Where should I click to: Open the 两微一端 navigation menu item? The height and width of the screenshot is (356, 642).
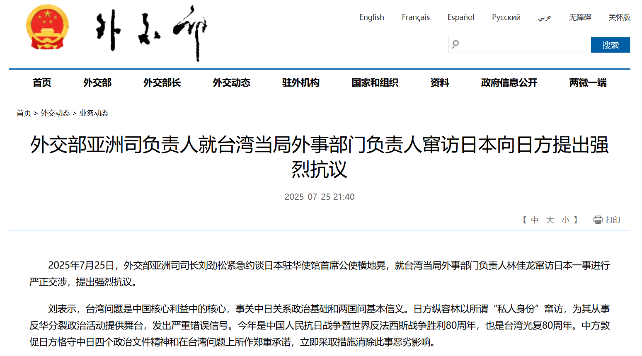tap(588, 83)
